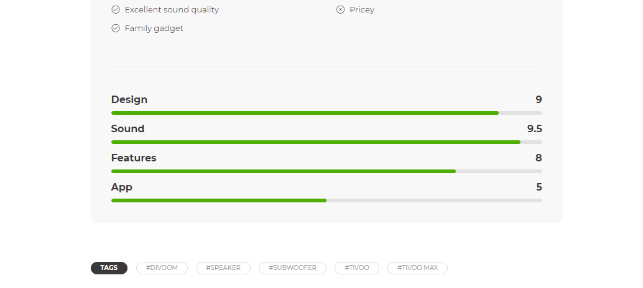643x288 pixels.
Task: Open the #SPEAKER tag
Action: pyautogui.click(x=223, y=268)
